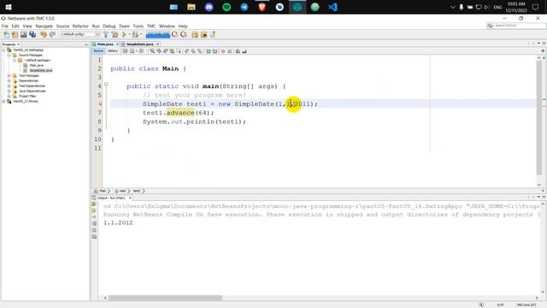Click the find selection magnifier icon

pyautogui.click(x=152, y=51)
